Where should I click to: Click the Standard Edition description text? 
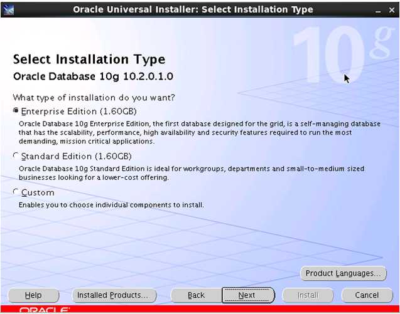click(x=192, y=173)
